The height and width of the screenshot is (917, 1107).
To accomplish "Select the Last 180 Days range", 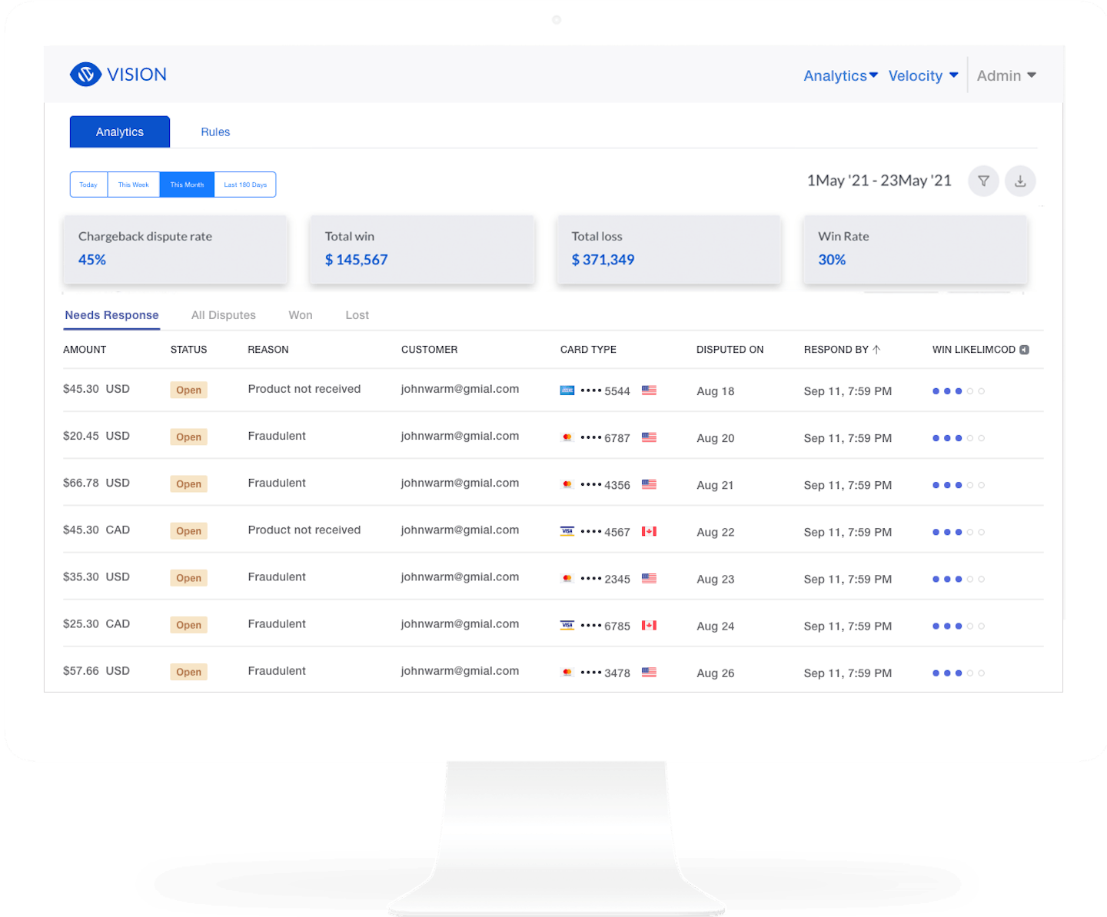I will tap(245, 184).
